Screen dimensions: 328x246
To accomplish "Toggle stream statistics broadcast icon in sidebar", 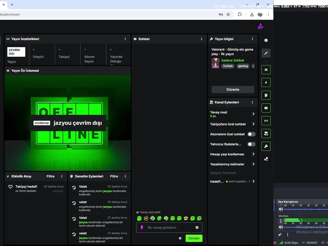I will (x=266, y=121).
